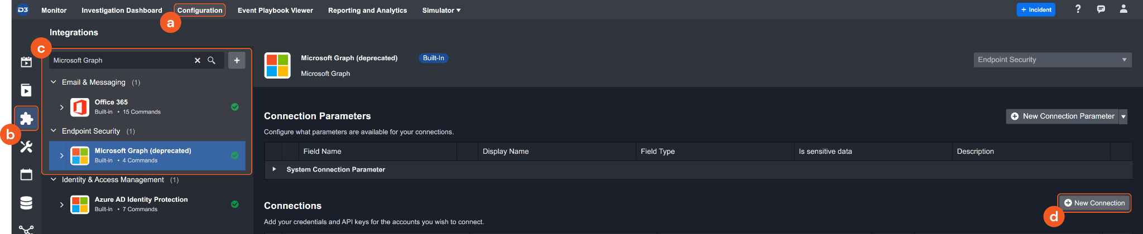Open the Configuration menu tab

200,10
